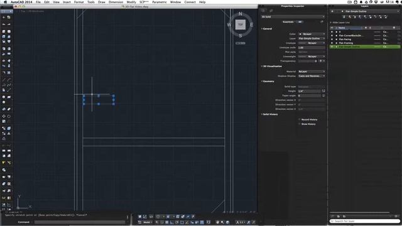Image resolution: width=402 pixels, height=226 pixels.
Task: Open the Modify menu
Action: [131, 2]
